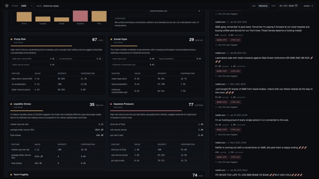The width and height of the screenshot is (319, 179).
Task: Click HYPE 0.90 tag on Netflix post
Action: tap(235, 157)
